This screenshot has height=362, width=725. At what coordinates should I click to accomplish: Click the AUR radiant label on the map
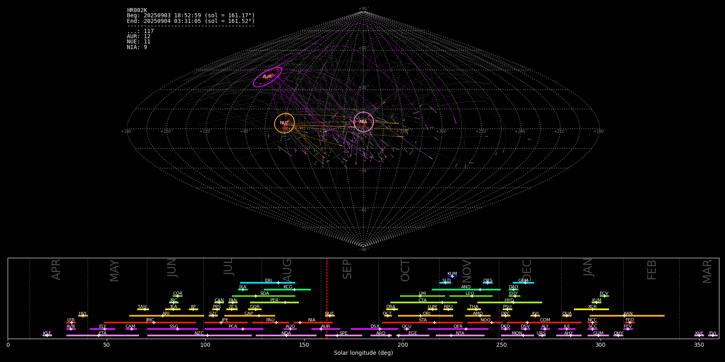tap(267, 77)
